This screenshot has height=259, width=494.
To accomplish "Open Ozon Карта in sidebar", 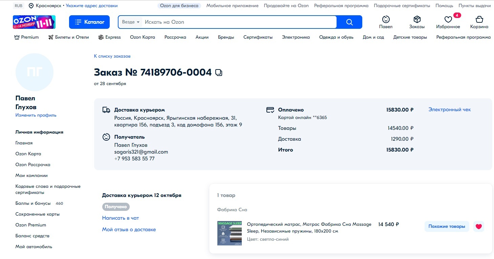I will pos(28,154).
